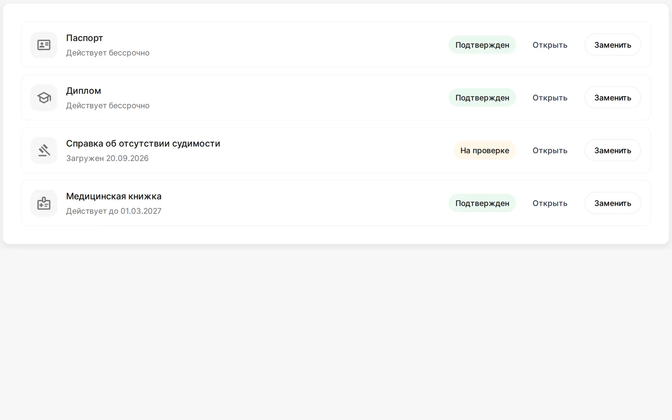Image resolution: width=672 pixels, height=420 pixels.
Task: Replace the Медицинская книжка document
Action: coord(612,203)
